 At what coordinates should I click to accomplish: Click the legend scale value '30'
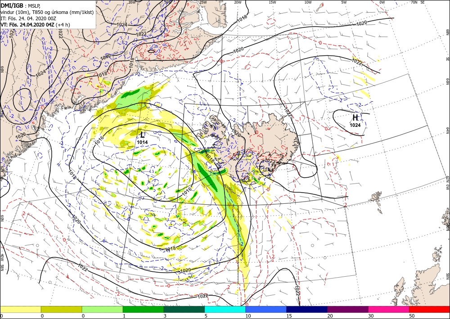(x=371, y=316)
